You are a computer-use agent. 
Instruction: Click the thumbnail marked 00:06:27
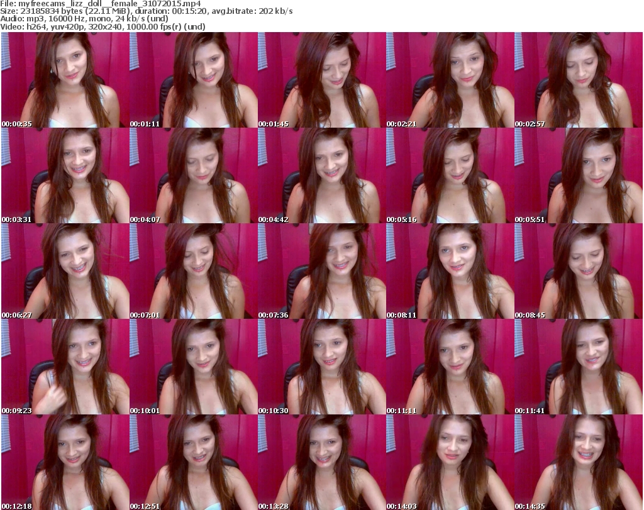click(x=65, y=271)
